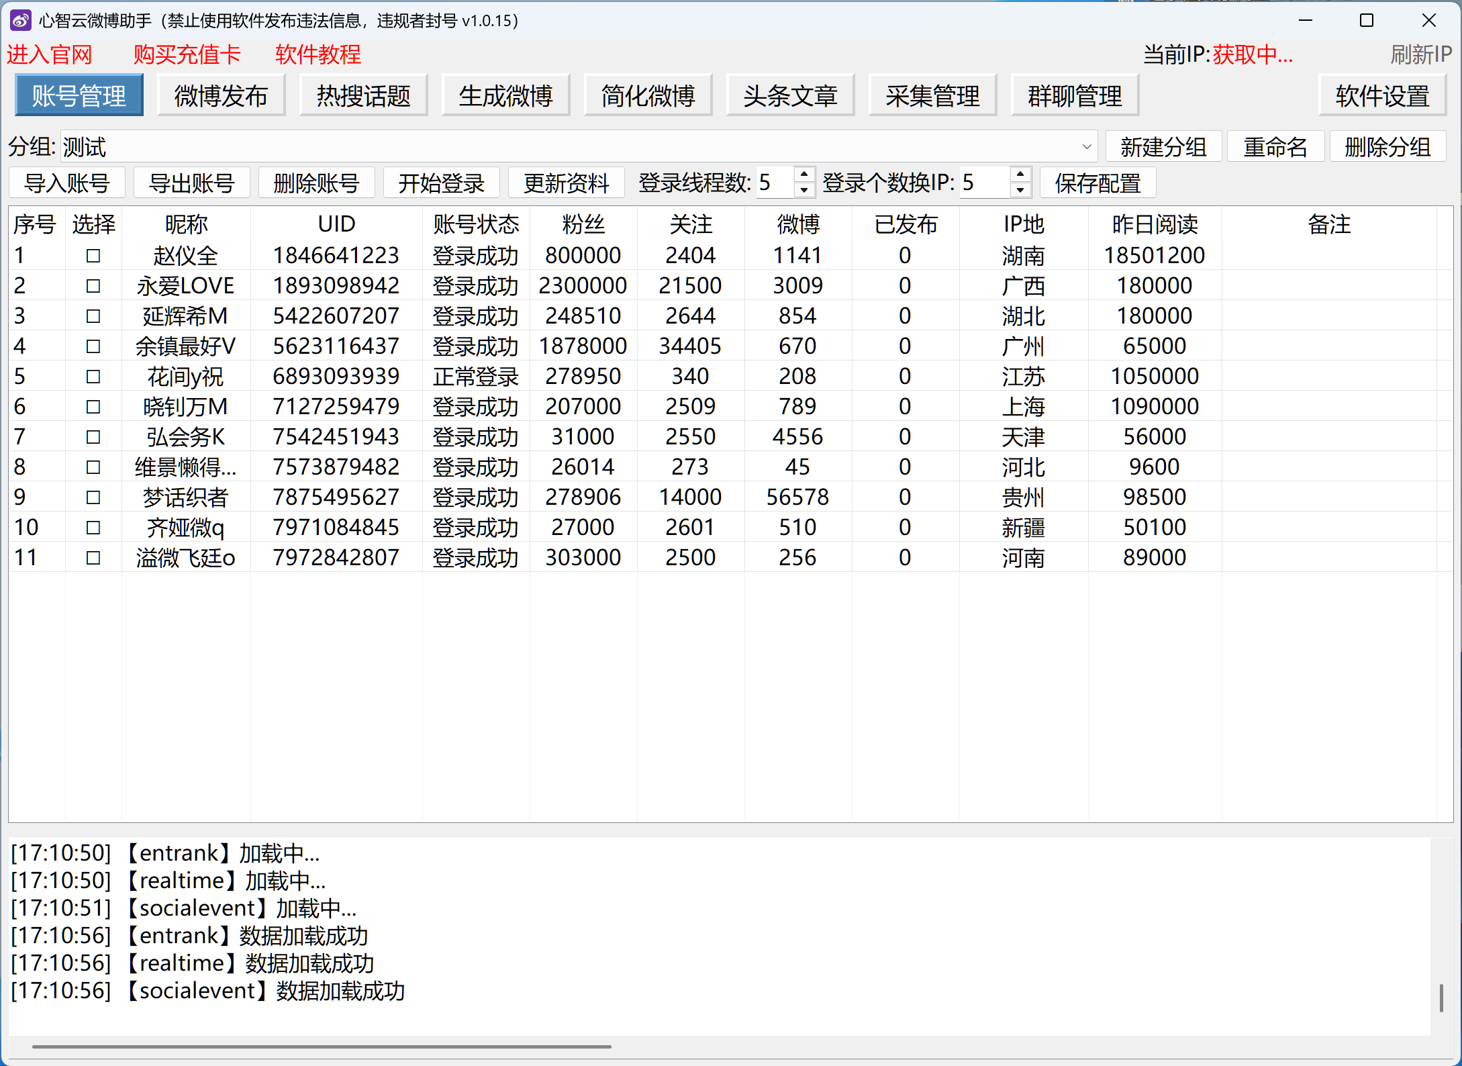
Task: Open the 软件设置 tab
Action: click(x=1382, y=96)
